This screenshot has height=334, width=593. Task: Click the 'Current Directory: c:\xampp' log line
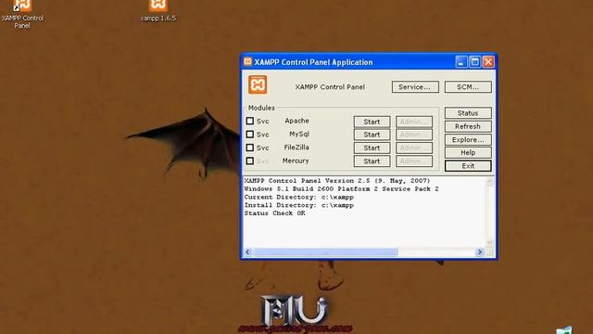[298, 197]
